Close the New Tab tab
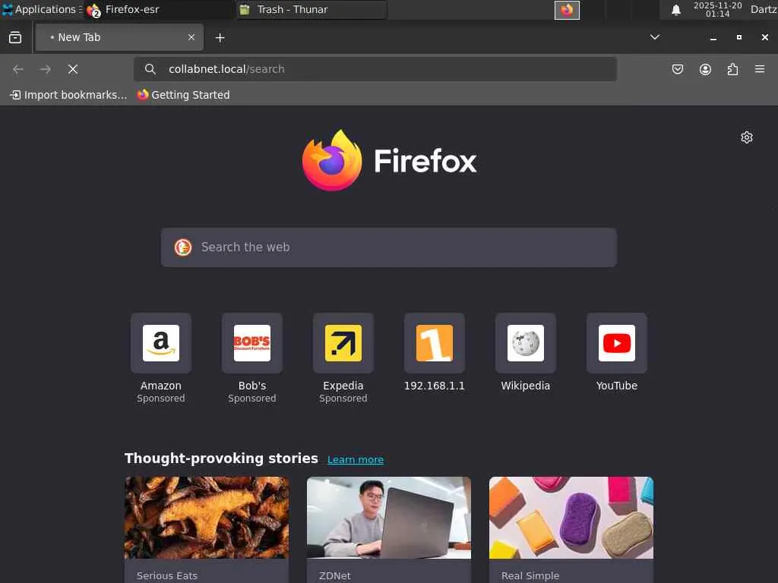Screen dimensions: 778x583 point(191,37)
